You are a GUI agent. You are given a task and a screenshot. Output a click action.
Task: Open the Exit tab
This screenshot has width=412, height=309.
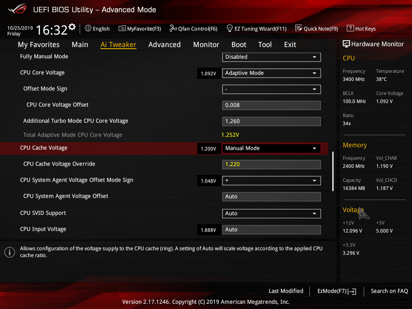click(x=290, y=45)
